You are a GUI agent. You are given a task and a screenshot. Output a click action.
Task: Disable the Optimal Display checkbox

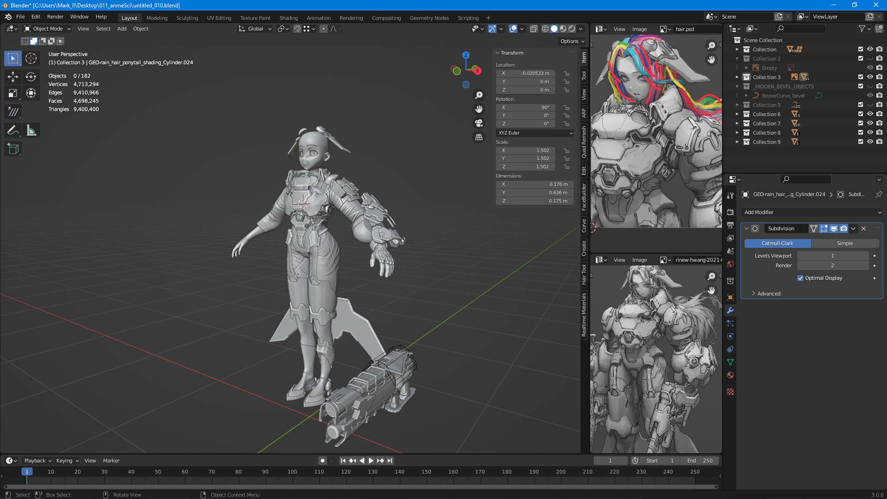801,278
